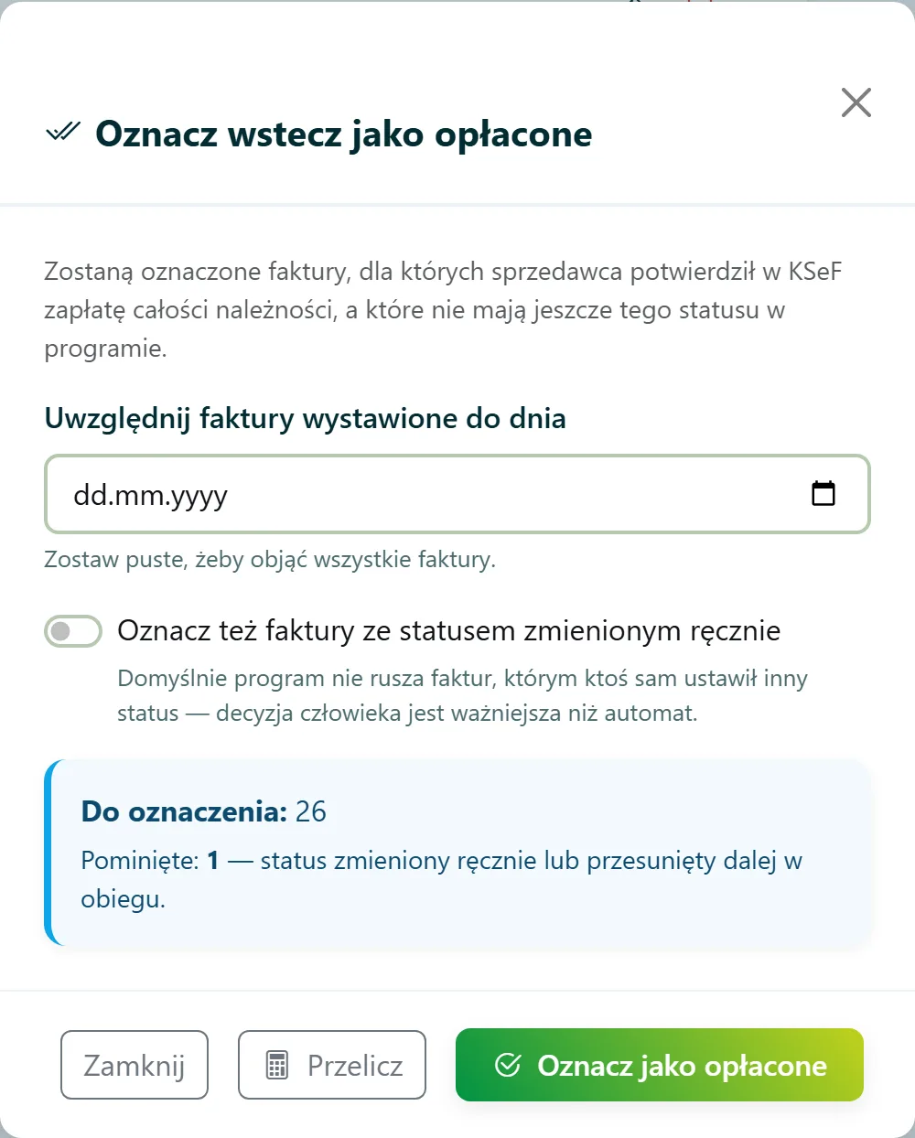This screenshot has width=915, height=1138.
Task: Click the count number 26 in summary
Action: pyautogui.click(x=311, y=811)
